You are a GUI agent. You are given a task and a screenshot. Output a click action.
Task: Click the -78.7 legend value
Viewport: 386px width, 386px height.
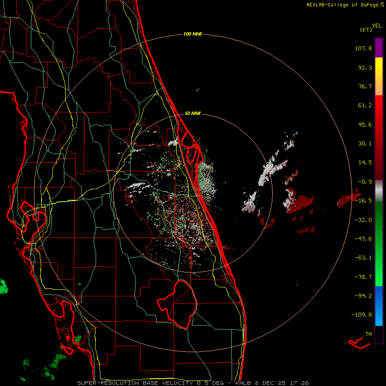pos(363,277)
